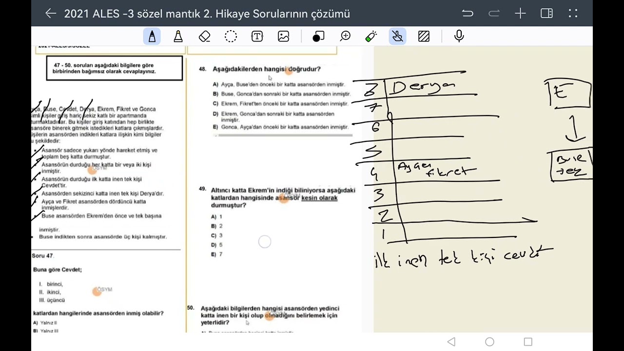This screenshot has height=351, width=624.
Task: Undo the last stroke
Action: pyautogui.click(x=468, y=14)
